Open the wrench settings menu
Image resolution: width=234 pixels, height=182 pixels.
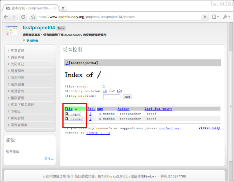click(227, 17)
